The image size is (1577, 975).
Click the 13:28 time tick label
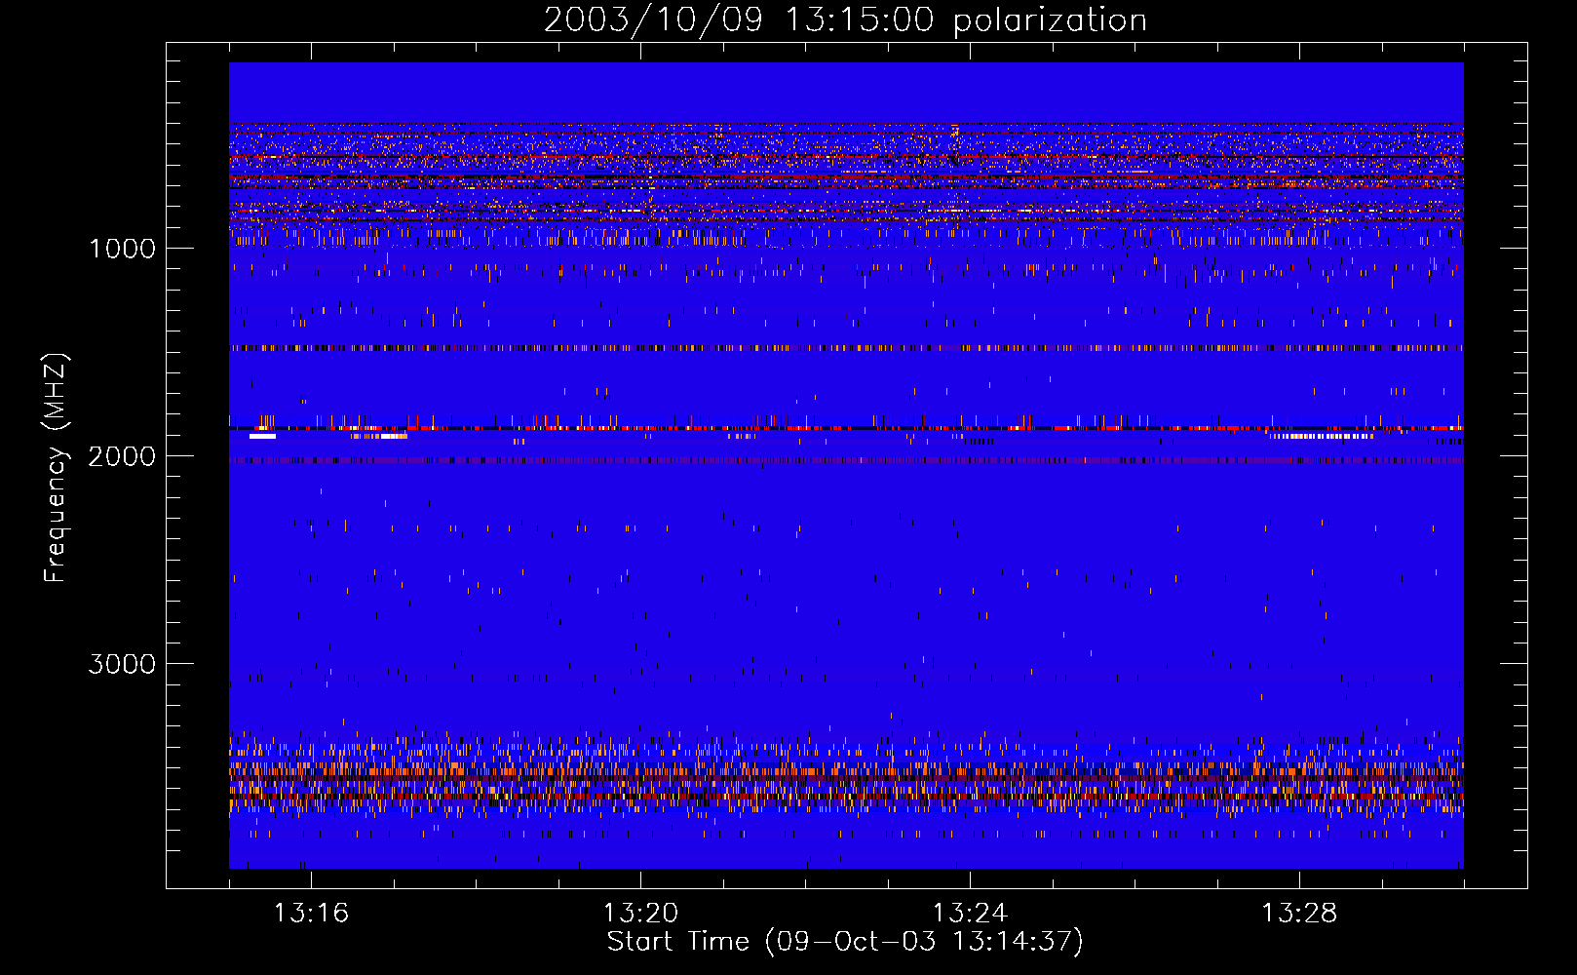1299,913
